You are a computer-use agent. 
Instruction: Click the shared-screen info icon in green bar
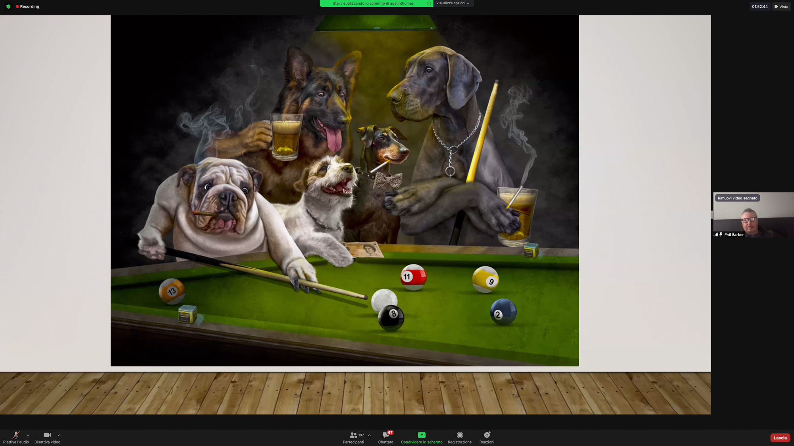click(429, 3)
